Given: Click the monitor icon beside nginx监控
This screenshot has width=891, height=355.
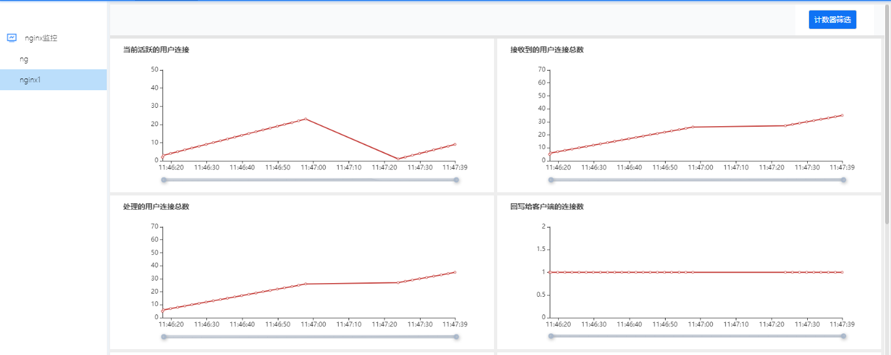Looking at the screenshot, I should click(x=12, y=38).
